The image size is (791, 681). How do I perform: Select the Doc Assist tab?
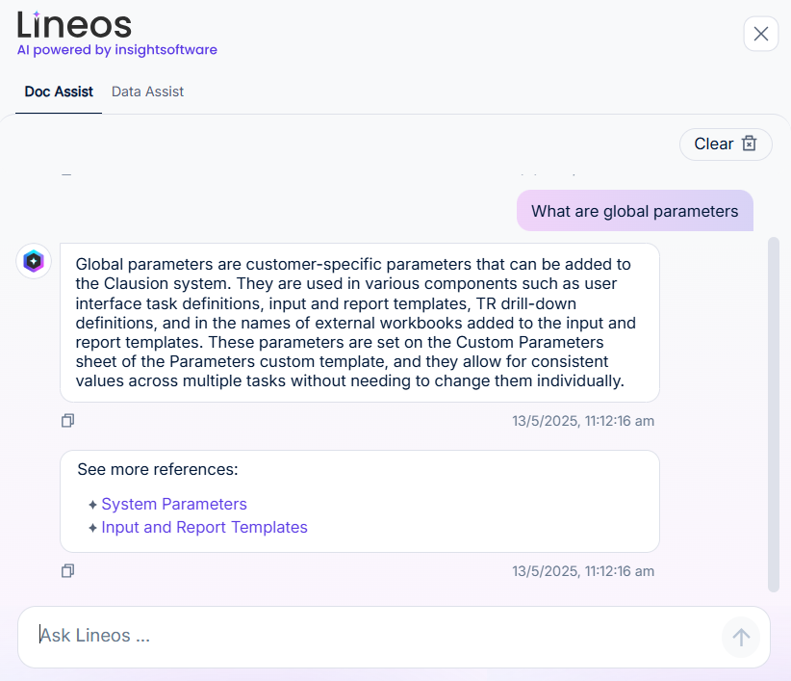[x=59, y=92]
